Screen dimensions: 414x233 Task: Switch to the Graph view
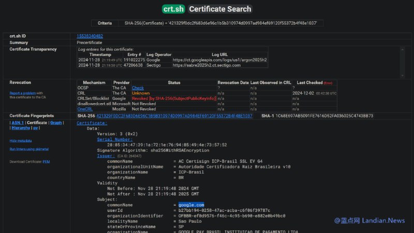[x=56, y=123]
